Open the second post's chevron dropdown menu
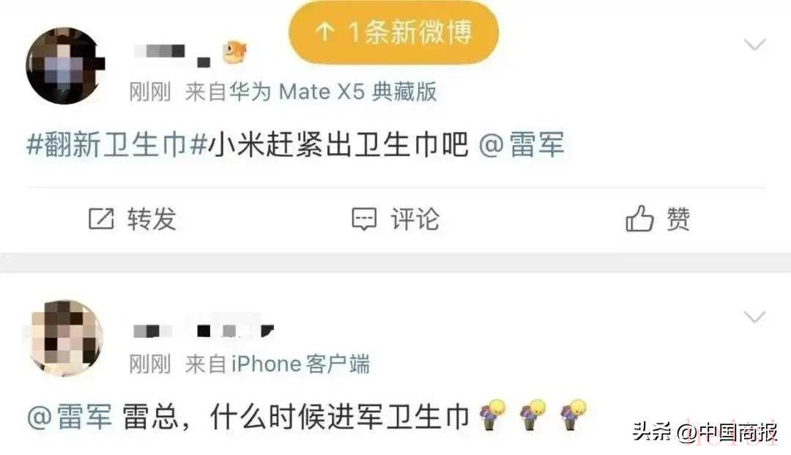Screen dimensions: 791x455 point(754,317)
